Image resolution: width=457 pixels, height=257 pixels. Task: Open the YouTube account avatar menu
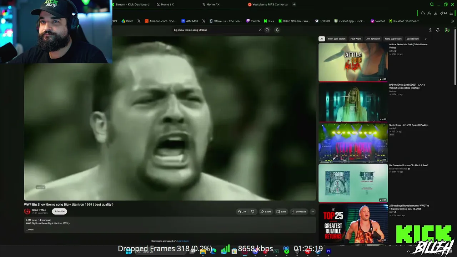pos(447,30)
